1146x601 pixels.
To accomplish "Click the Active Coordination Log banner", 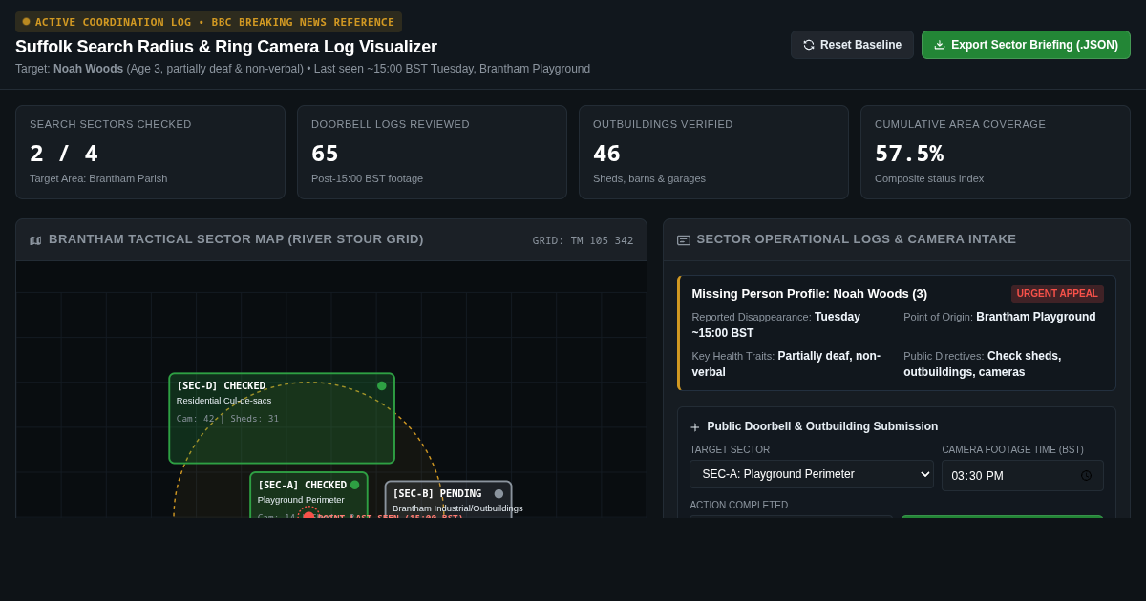I will coord(208,22).
